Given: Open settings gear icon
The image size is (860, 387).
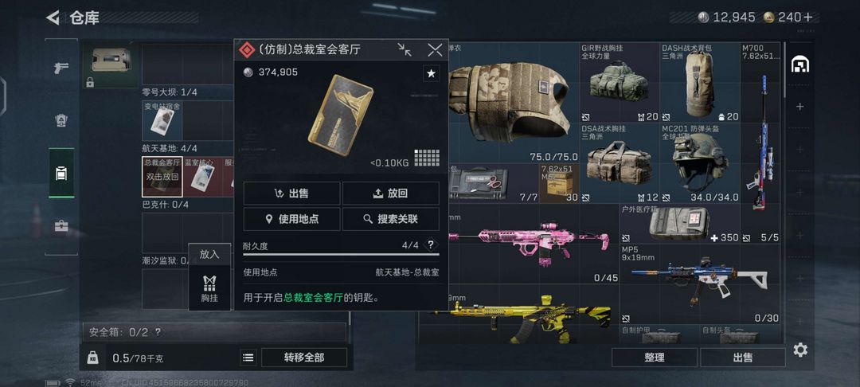Looking at the screenshot, I should [x=800, y=350].
